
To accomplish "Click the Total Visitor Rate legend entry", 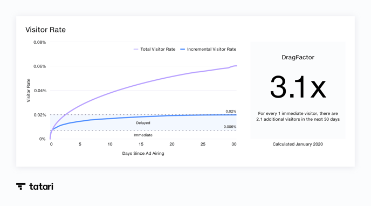I will click(x=155, y=49).
